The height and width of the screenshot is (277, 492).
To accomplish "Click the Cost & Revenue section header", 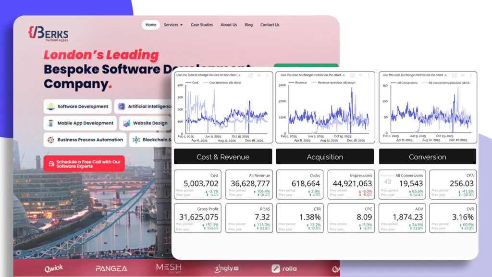I will [223, 157].
